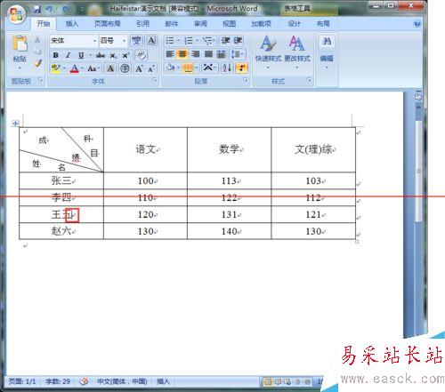
Task: Open the font size dropdown (四号)
Action: pos(124,41)
